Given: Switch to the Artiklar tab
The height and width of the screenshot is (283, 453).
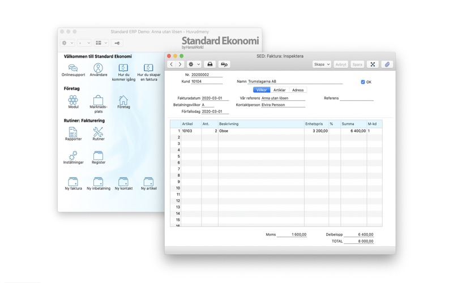Looking at the screenshot, I should tap(279, 90).
